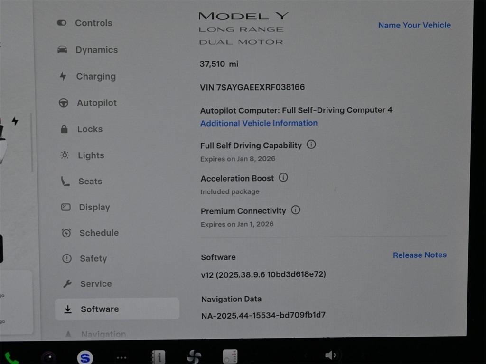The height and width of the screenshot is (364, 486).
Task: Tap the volume speaker icon
Action: (330, 355)
